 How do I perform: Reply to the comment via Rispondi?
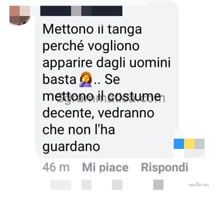164,167
